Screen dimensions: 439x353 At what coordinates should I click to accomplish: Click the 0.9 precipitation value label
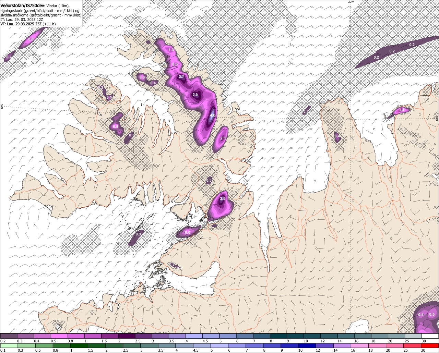click(x=175, y=64)
